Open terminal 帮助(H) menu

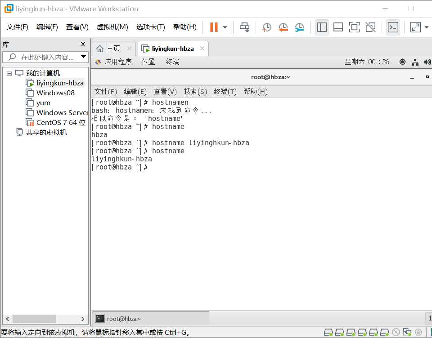256,92
